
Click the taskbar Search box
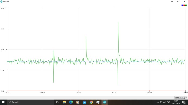coord(30,102)
